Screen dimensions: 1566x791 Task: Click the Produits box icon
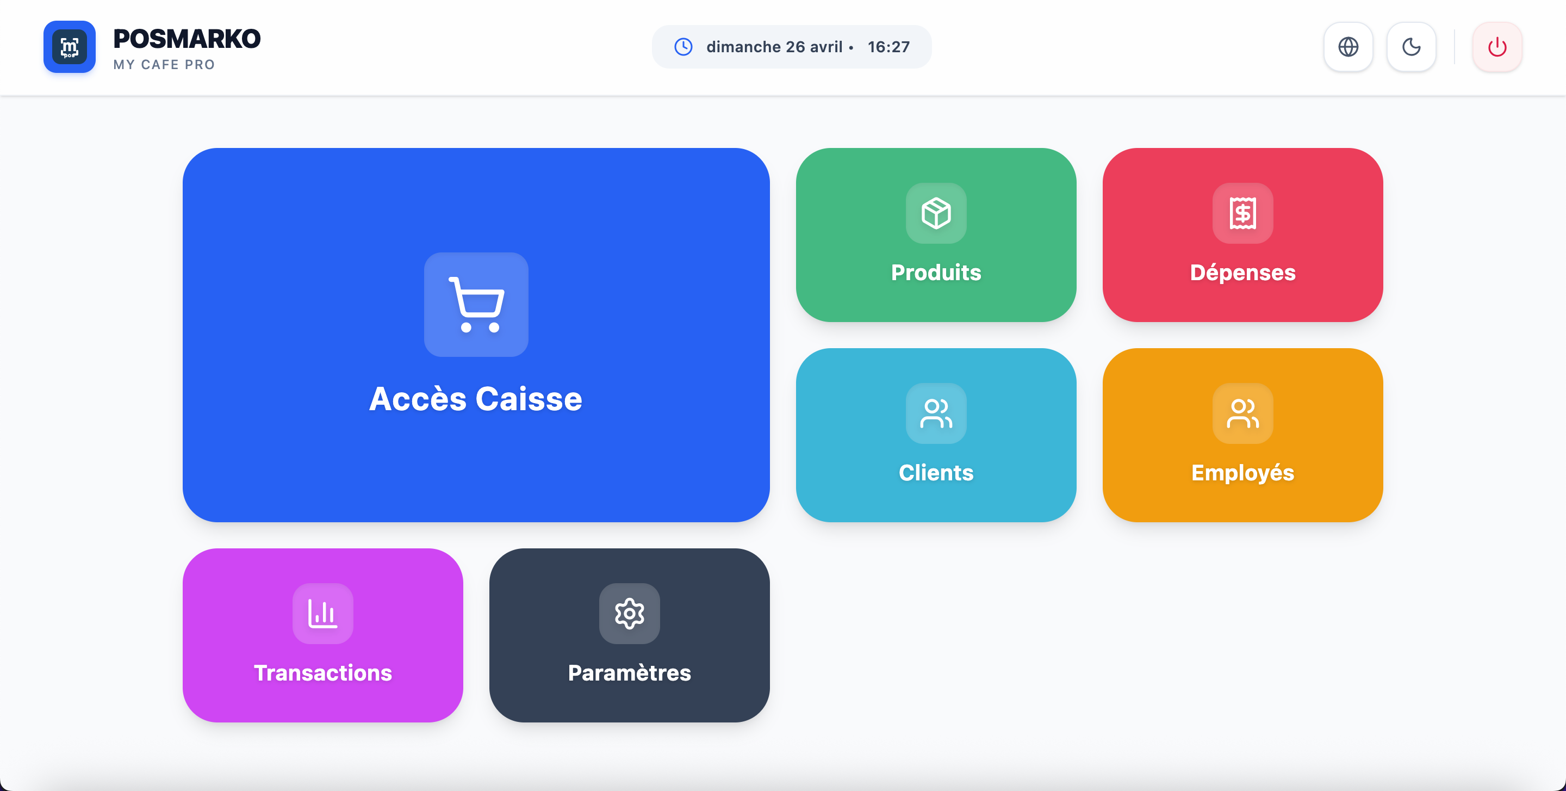(936, 213)
